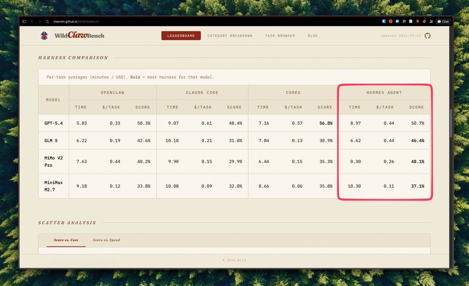Toggle the browser sidebar panel icon
Screen dimensions: 469x286
click(x=24, y=21)
